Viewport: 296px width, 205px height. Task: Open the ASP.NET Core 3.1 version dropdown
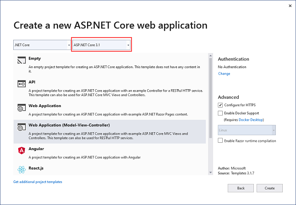(x=101, y=45)
